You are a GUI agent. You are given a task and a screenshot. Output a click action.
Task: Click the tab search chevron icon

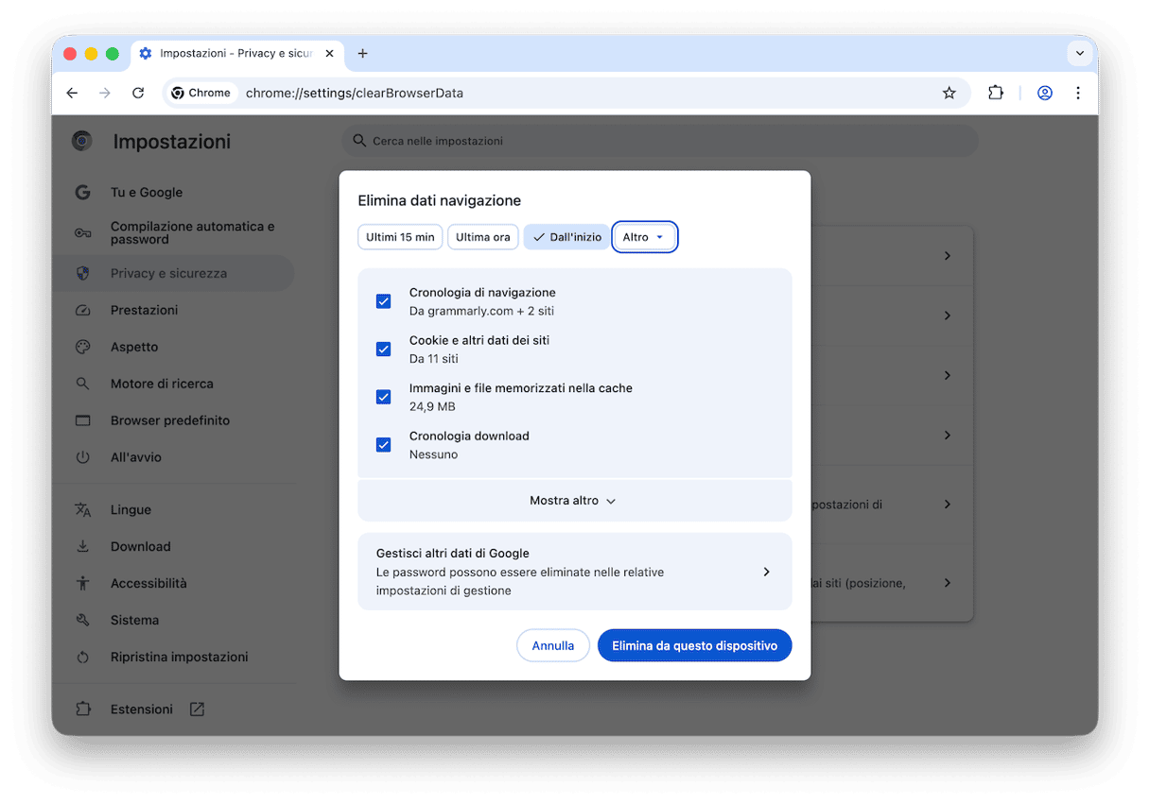point(1079,54)
